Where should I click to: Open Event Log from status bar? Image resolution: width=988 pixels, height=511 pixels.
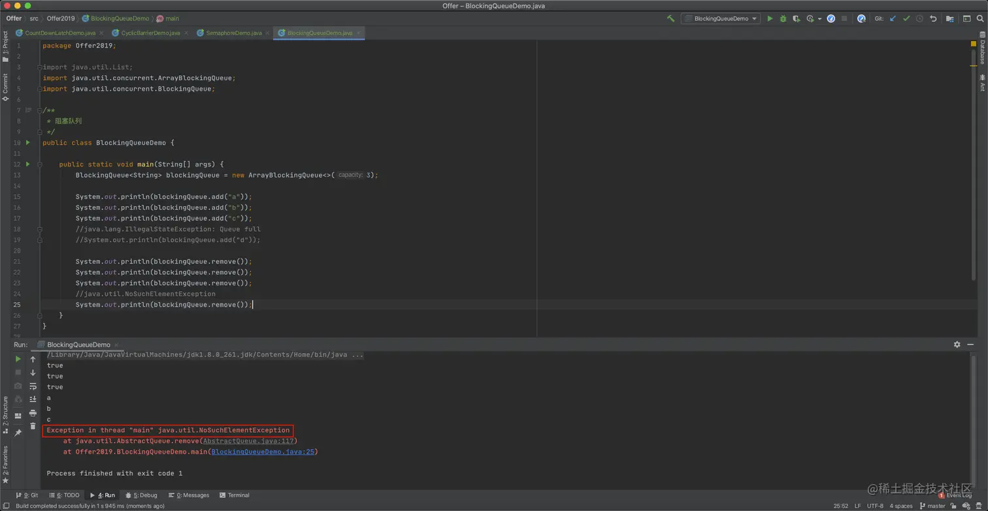(x=955, y=495)
